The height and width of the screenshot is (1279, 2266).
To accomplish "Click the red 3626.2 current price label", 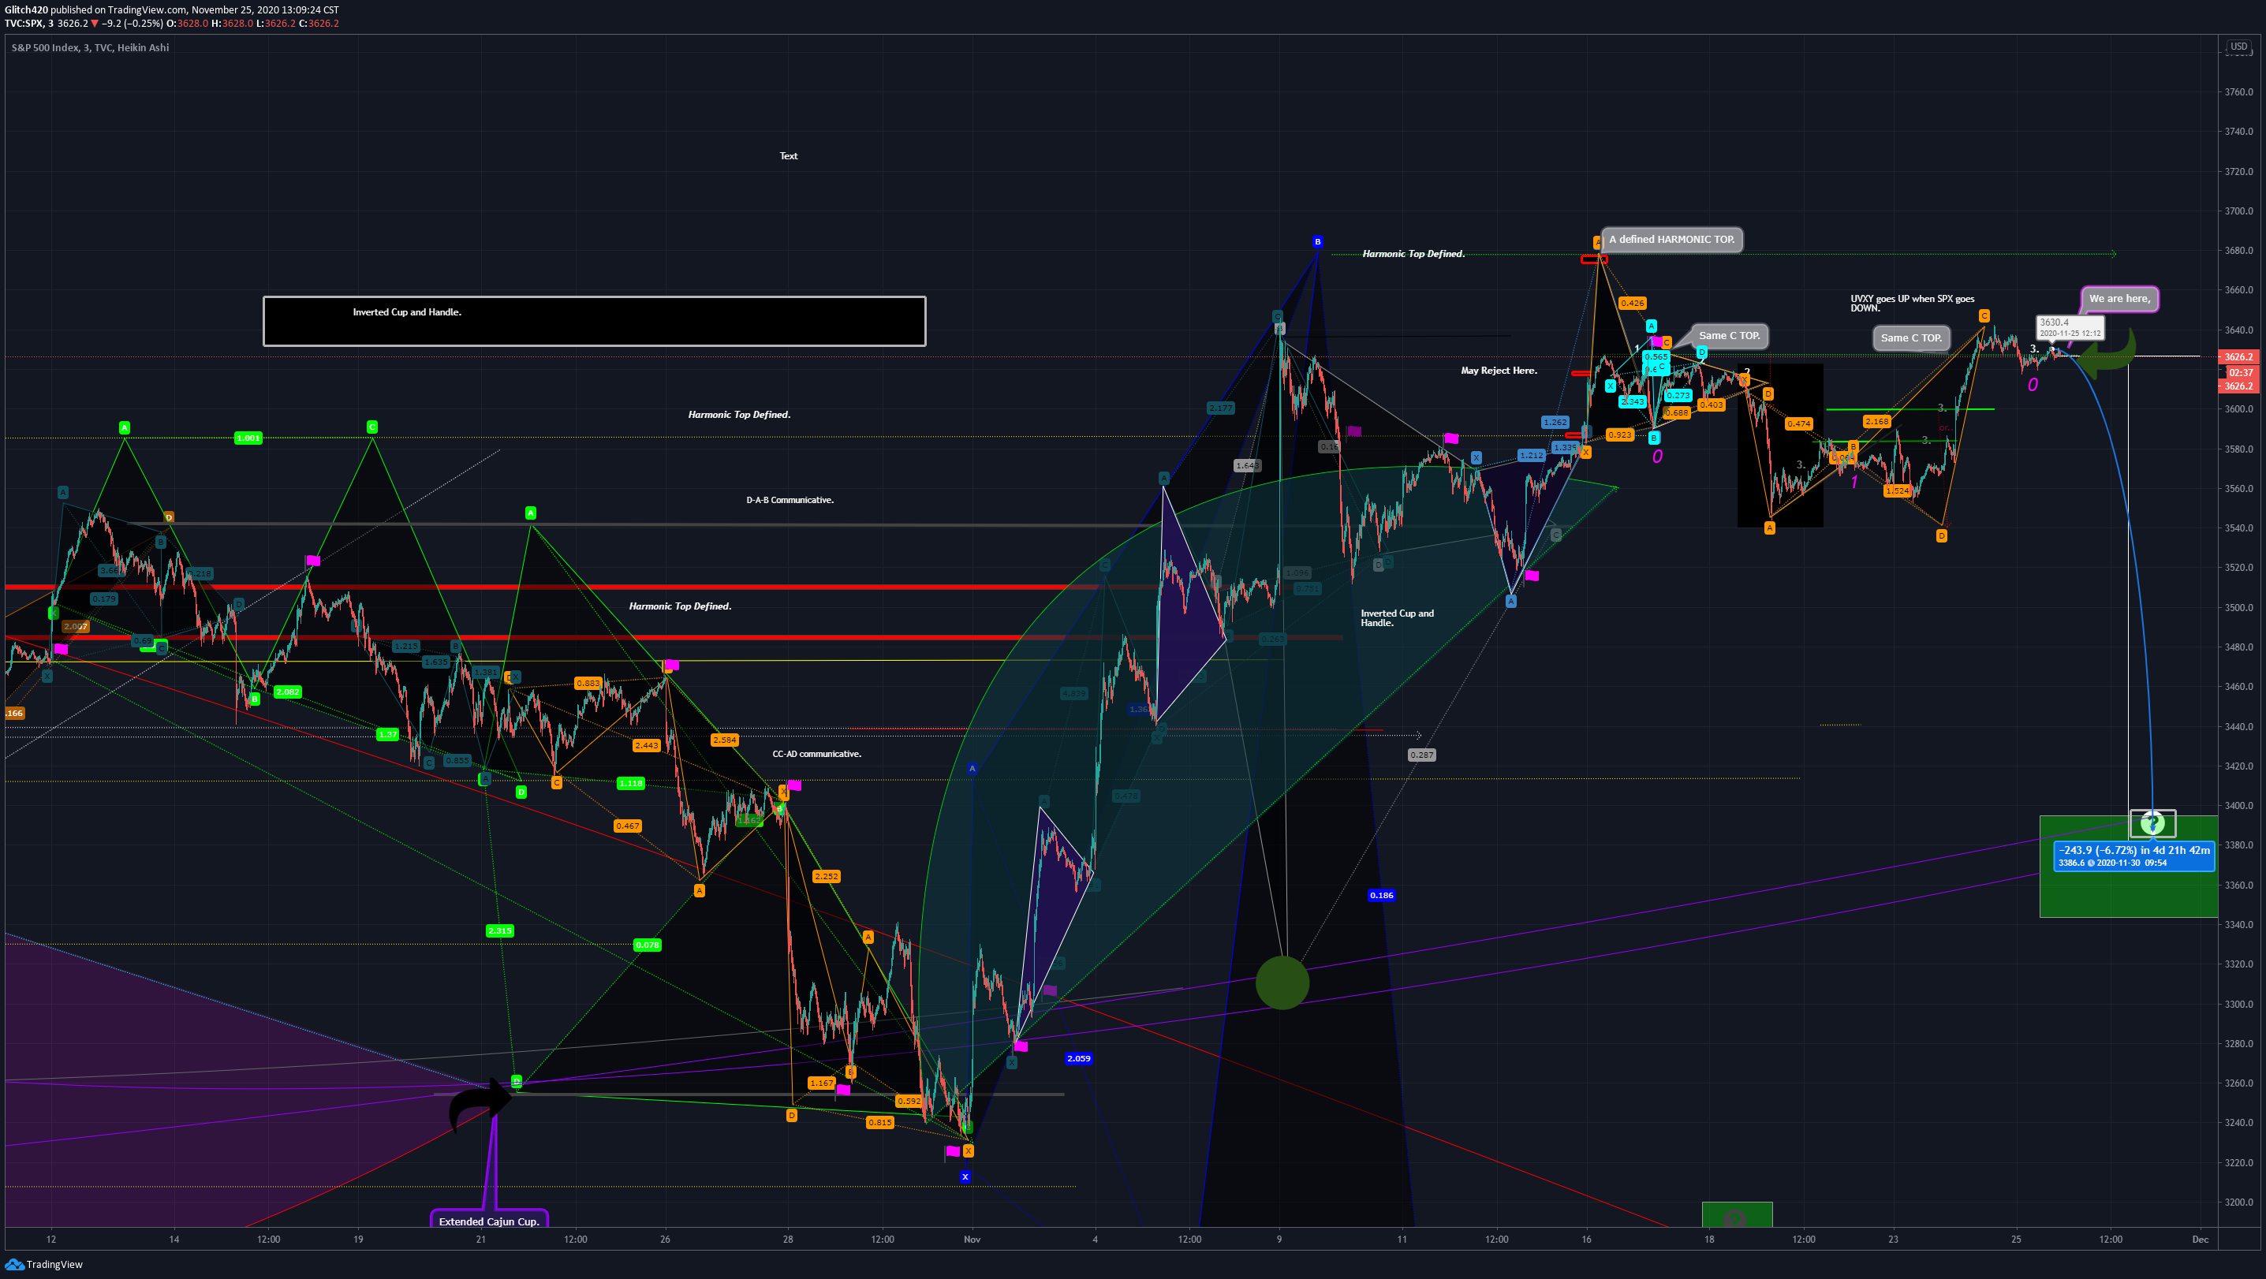I will (2238, 357).
